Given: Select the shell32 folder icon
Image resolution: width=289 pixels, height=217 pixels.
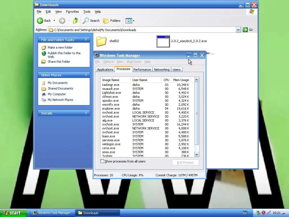Looking at the screenshot, I should [101, 41].
